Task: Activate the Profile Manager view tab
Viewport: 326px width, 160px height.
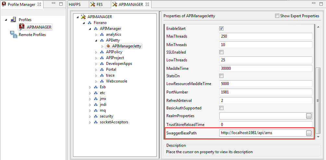Action: [x=21, y=4]
